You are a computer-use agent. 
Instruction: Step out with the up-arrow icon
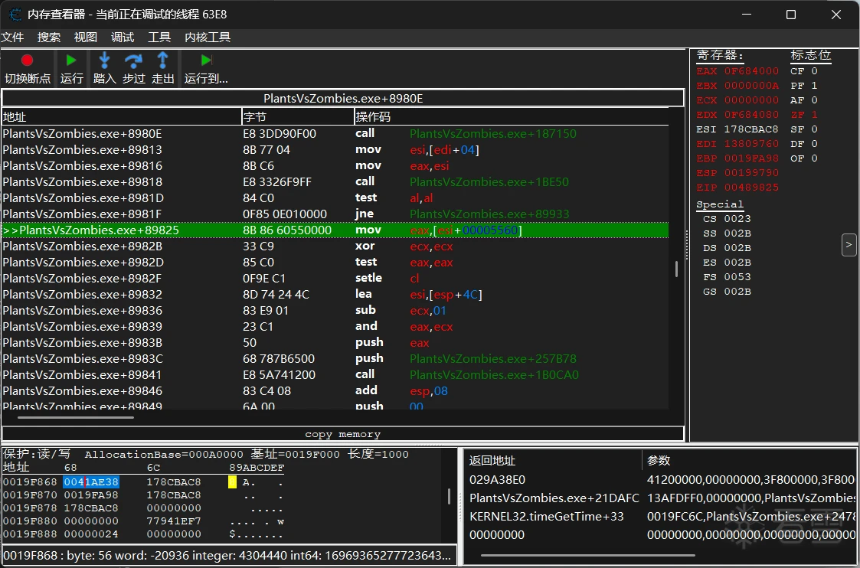coord(162,60)
